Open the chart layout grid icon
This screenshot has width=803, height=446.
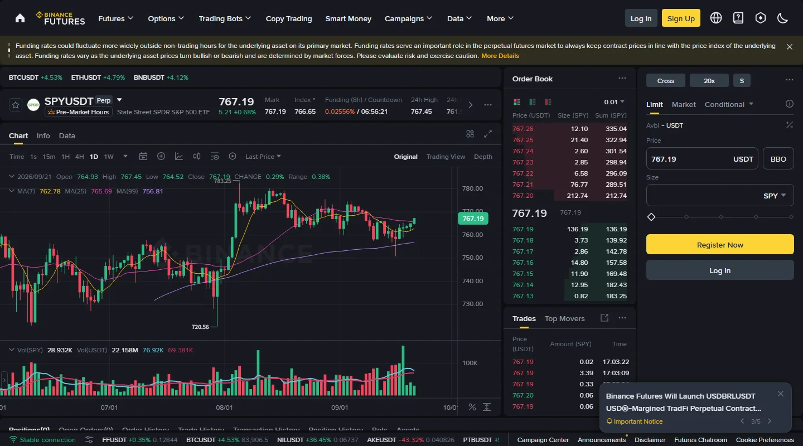coord(470,134)
